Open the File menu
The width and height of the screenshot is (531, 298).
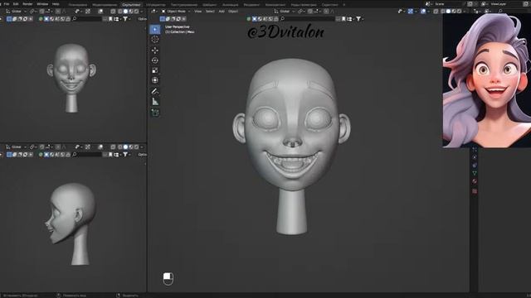pyautogui.click(x=7, y=4)
